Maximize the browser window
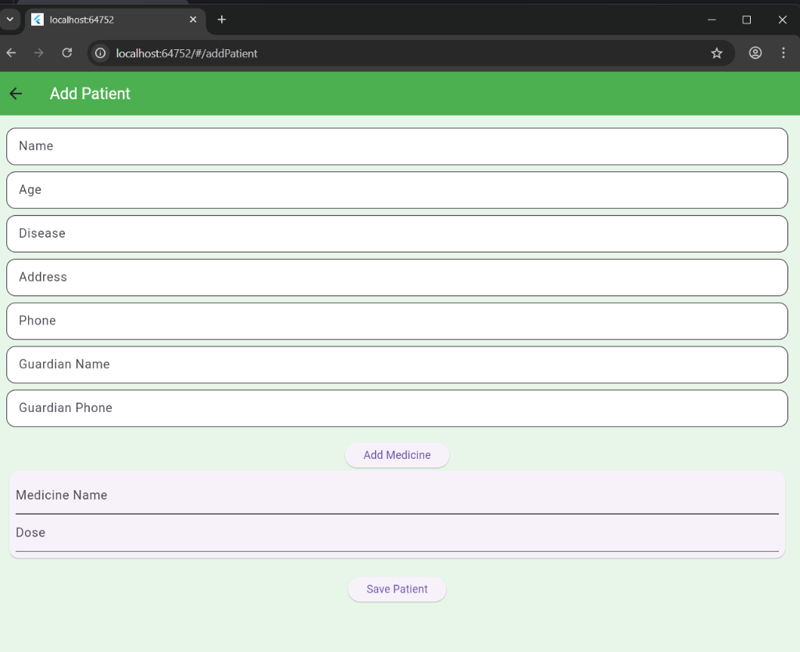Image resolution: width=800 pixels, height=652 pixels. pyautogui.click(x=746, y=20)
